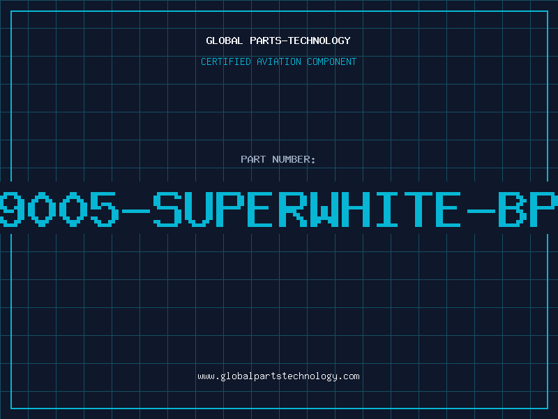Select the CERTIFIED AVIATION COMPONENT subtitle
558x419 pixels.
coord(278,61)
